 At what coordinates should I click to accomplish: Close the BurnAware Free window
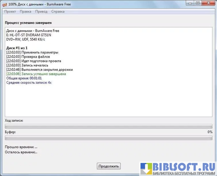208,3
